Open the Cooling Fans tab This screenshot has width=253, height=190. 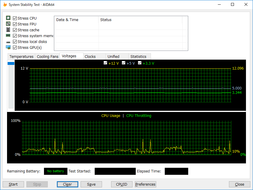click(47, 56)
